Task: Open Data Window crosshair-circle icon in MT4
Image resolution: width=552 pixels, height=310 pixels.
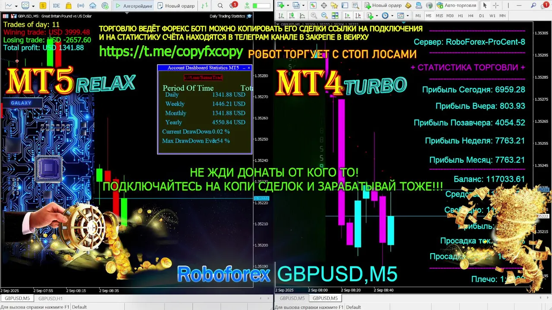Action: click(x=323, y=6)
